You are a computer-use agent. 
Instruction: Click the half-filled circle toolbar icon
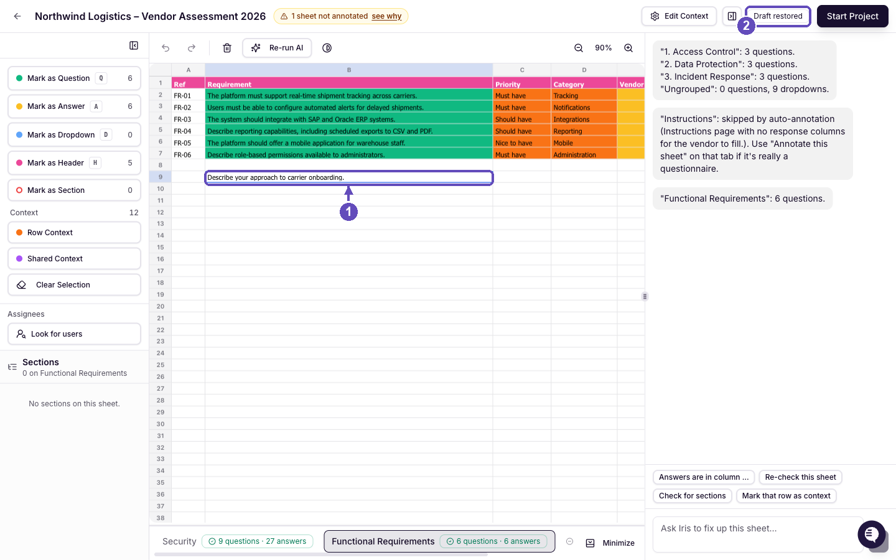pos(327,48)
